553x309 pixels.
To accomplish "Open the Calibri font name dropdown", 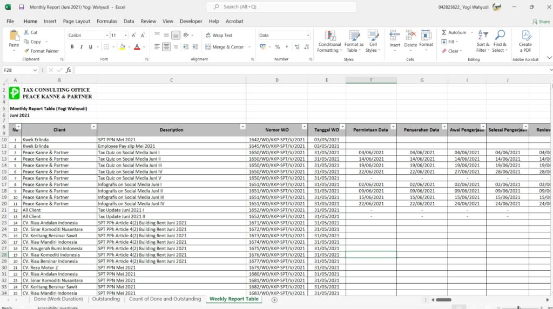I will tap(106, 35).
